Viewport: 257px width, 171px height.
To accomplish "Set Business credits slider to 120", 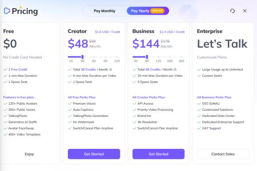I will pos(158,57).
